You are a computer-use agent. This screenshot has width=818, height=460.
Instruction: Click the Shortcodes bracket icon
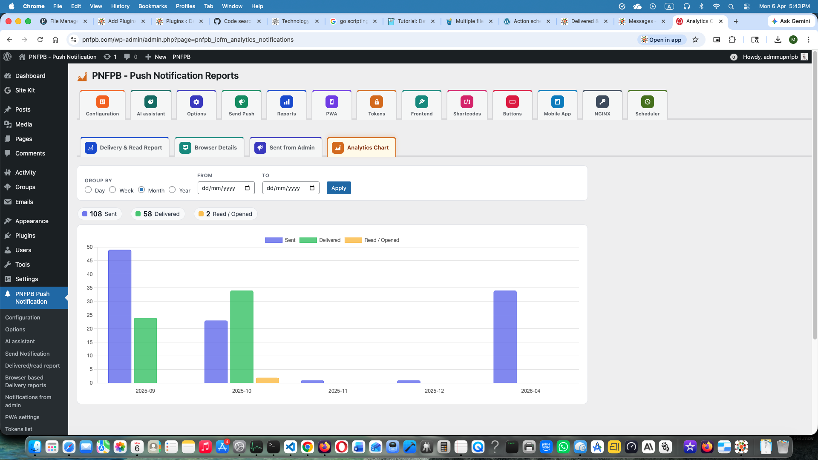pyautogui.click(x=467, y=102)
